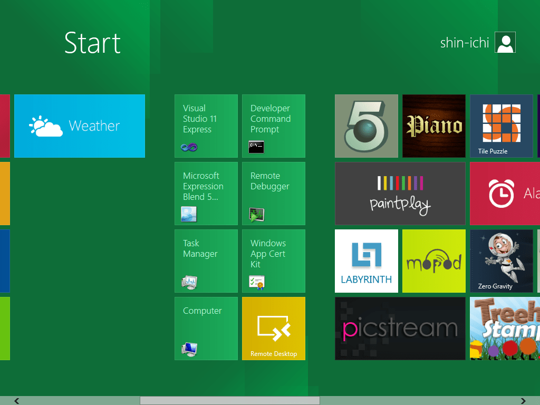Screen dimensions: 540x405
Task: Click the scrollbar left arrow
Action: (16, 401)
